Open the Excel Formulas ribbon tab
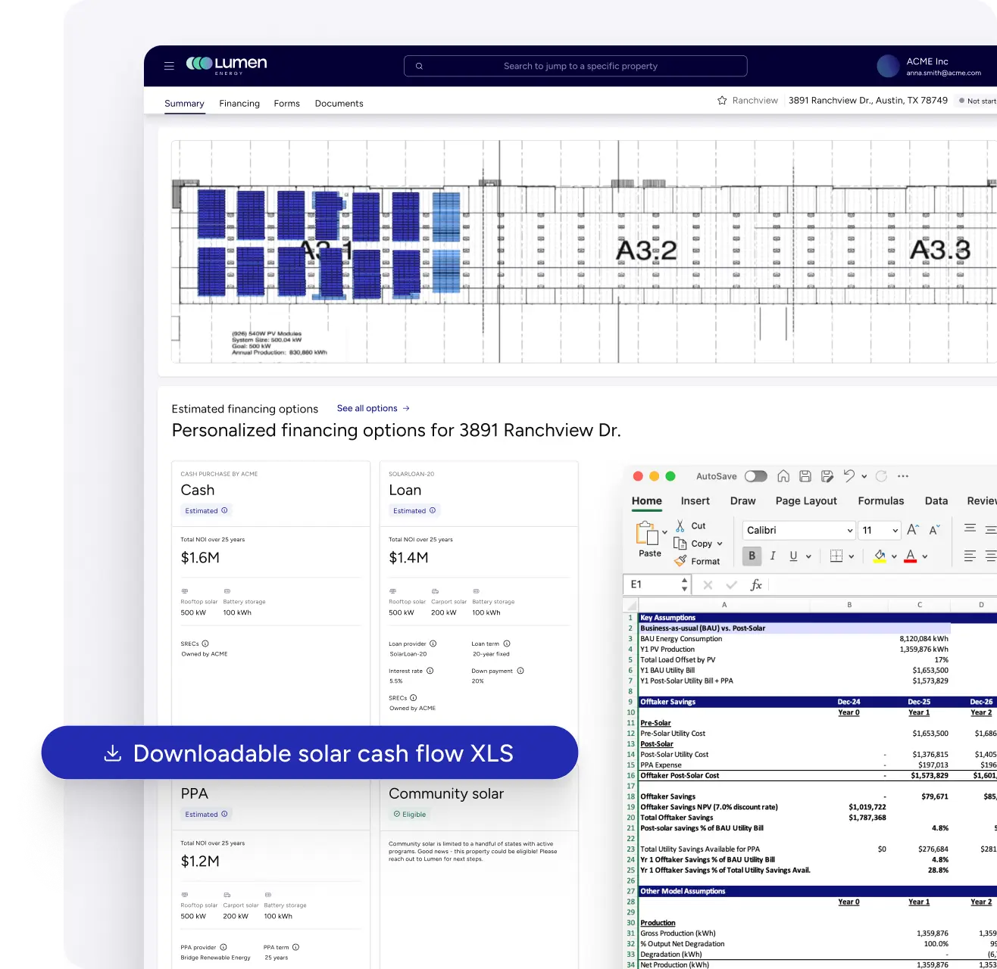This screenshot has width=997, height=969. pyautogui.click(x=880, y=500)
